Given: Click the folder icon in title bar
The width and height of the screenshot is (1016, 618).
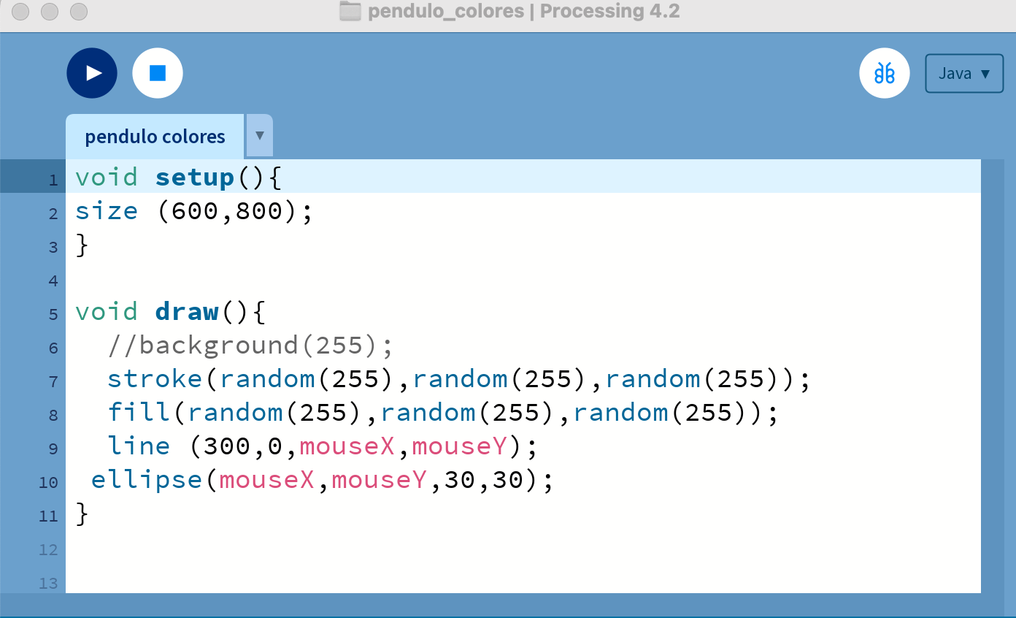Looking at the screenshot, I should 351,12.
